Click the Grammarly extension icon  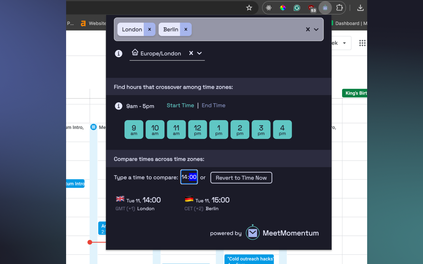[297, 8]
